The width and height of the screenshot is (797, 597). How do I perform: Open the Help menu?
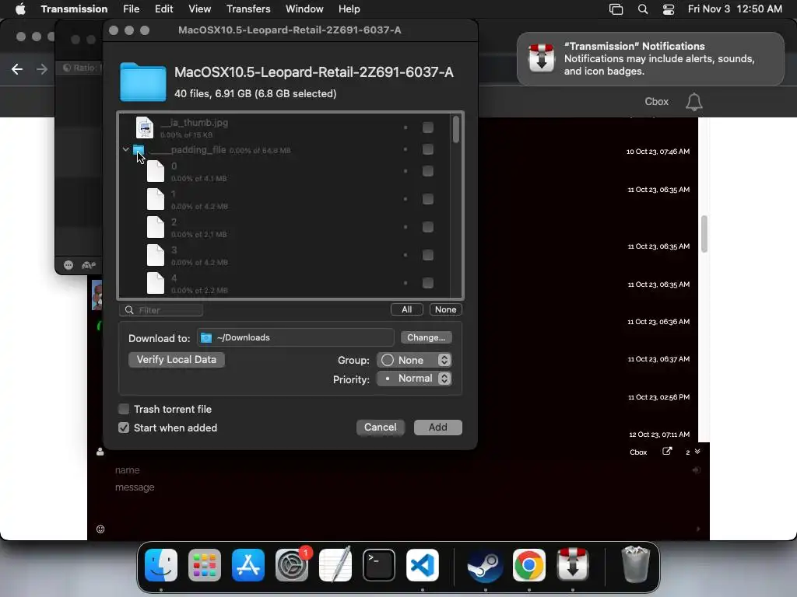(349, 9)
